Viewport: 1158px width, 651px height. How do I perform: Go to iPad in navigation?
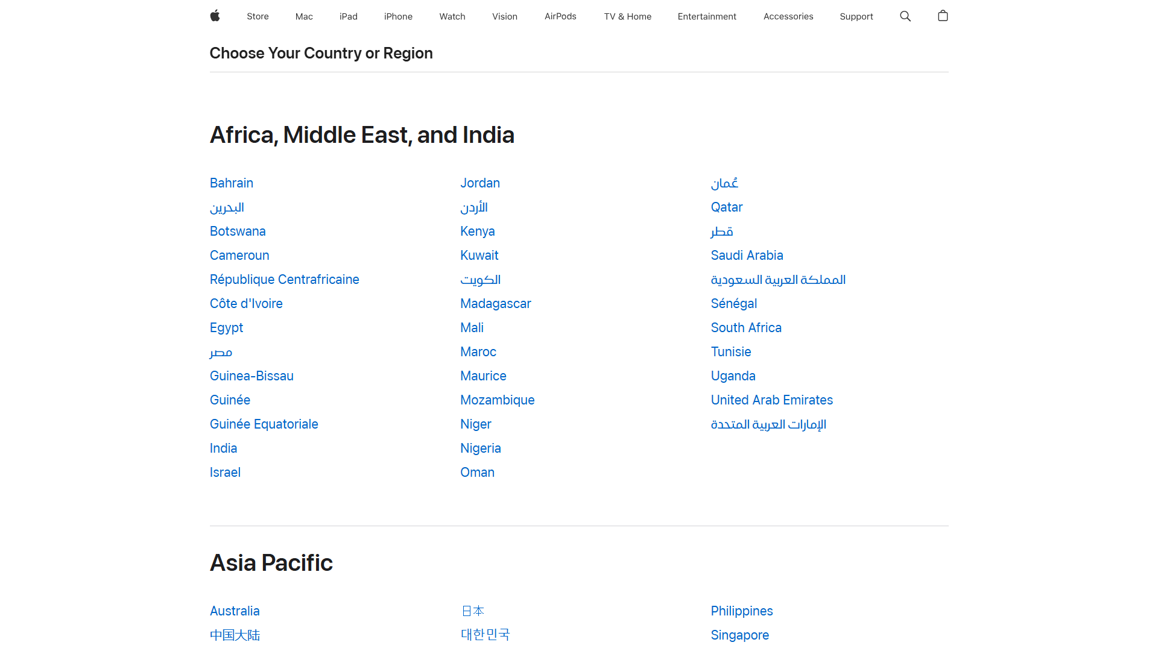pos(349,16)
